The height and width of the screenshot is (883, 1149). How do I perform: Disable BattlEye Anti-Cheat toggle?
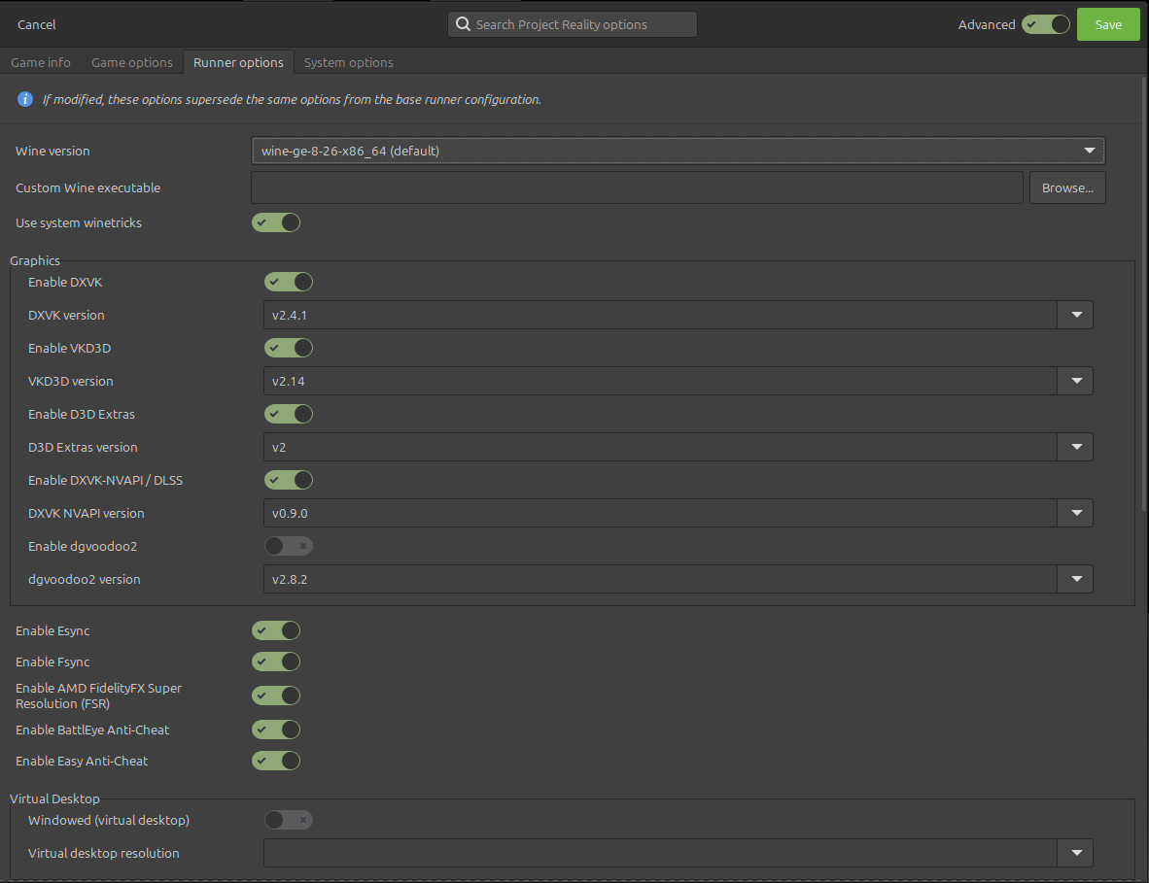coord(276,730)
